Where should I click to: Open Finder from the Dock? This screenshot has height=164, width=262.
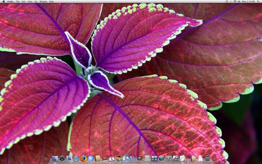click(x=55, y=158)
